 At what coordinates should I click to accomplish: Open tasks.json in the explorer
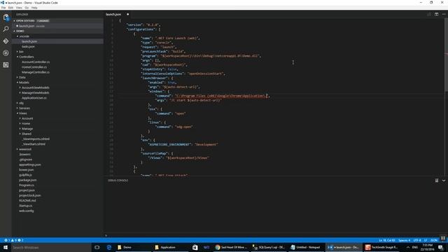28,47
